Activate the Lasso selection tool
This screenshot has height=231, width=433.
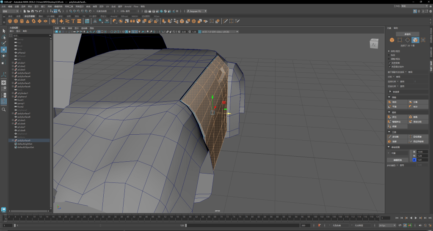(3, 37)
